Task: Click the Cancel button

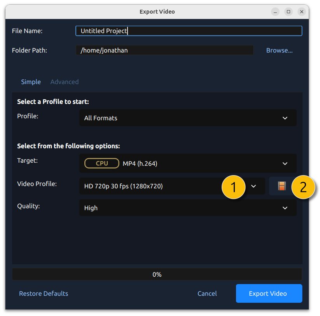Action: pos(207,293)
